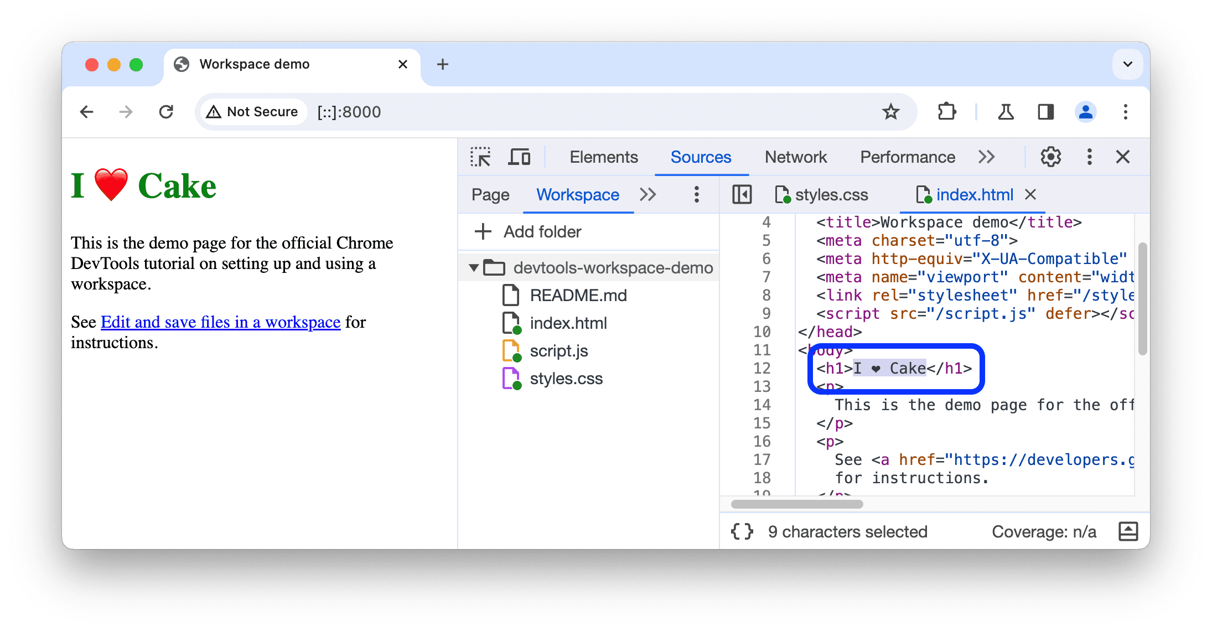The width and height of the screenshot is (1212, 631).
Task: Expand the Sources panel overflow chevron
Action: (649, 194)
